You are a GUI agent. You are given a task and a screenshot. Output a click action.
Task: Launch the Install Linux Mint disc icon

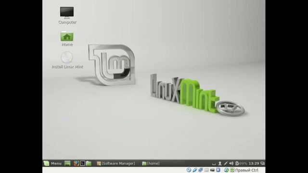pos(67,60)
